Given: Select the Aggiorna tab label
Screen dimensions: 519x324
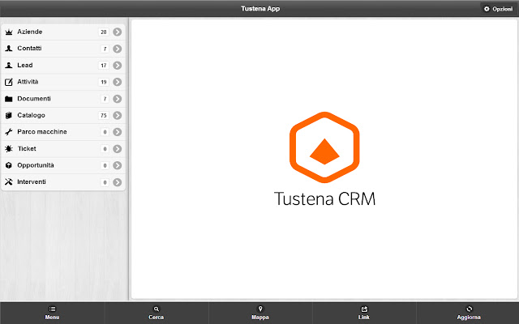Looking at the screenshot, I should (469, 317).
